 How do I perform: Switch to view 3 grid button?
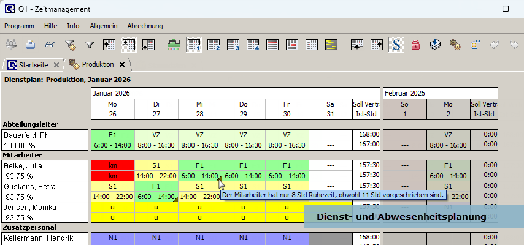pyautogui.click(x=233, y=45)
